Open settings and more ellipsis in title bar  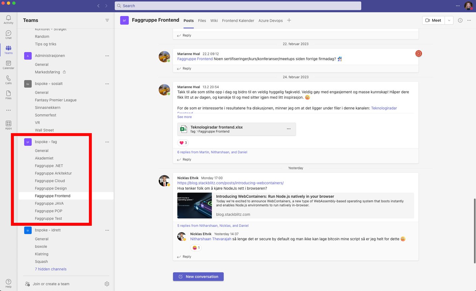coord(458,6)
